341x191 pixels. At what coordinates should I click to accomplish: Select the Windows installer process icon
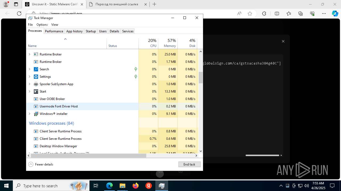coord(36,114)
